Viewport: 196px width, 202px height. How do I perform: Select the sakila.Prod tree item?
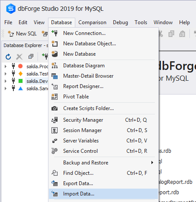click(37, 66)
